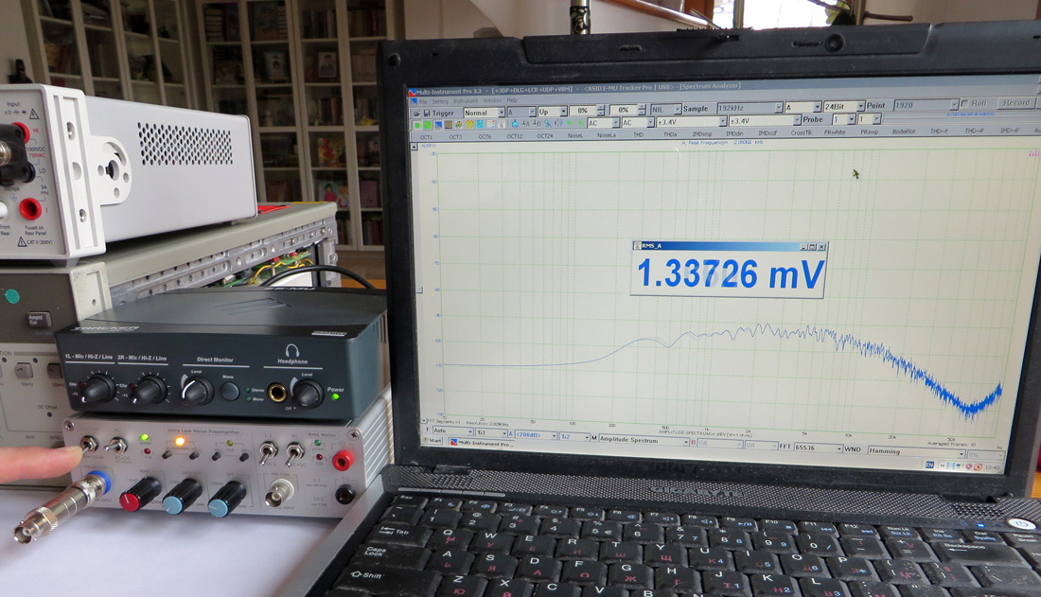Select the OCT12 panel setting

click(515, 136)
